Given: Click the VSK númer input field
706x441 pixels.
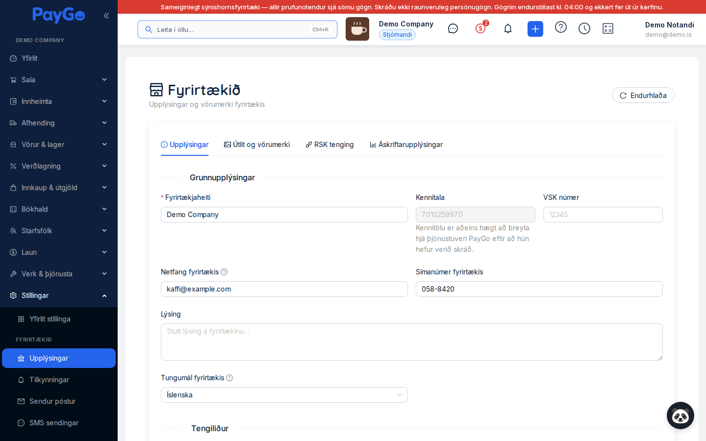Looking at the screenshot, I should (603, 215).
